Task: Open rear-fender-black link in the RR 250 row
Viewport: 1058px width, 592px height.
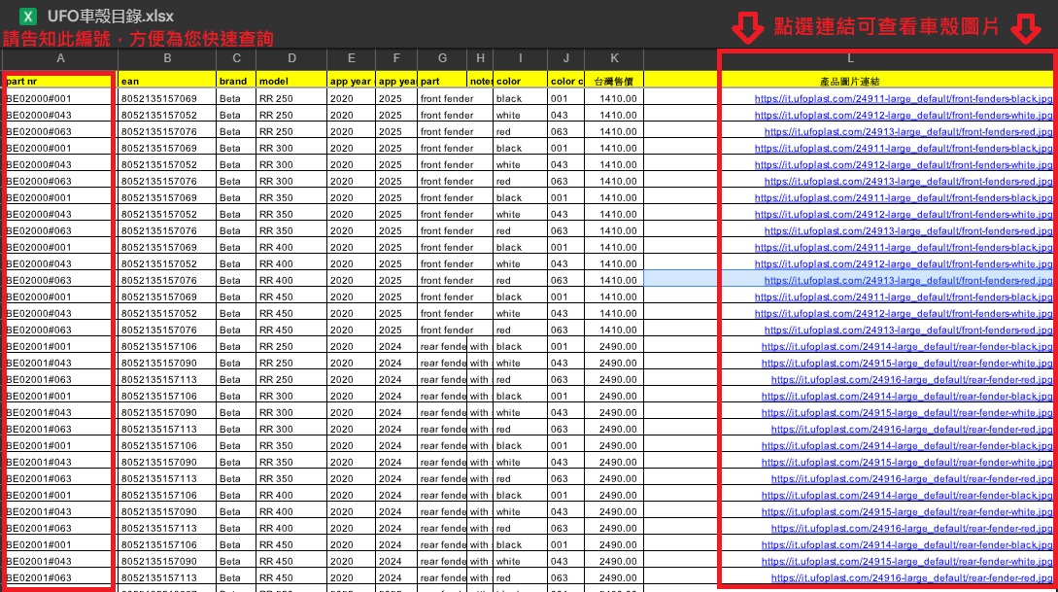Action: coord(906,346)
